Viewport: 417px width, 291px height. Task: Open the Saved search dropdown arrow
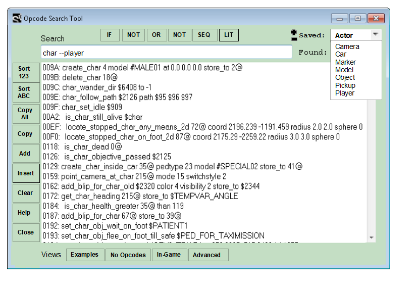tap(376, 34)
